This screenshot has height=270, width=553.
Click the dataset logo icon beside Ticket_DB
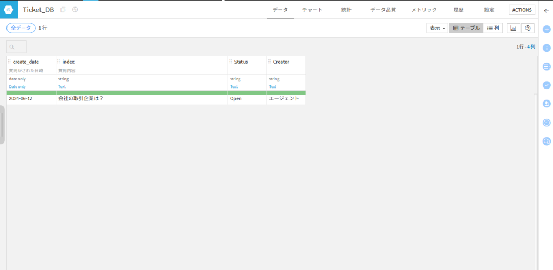[9, 10]
